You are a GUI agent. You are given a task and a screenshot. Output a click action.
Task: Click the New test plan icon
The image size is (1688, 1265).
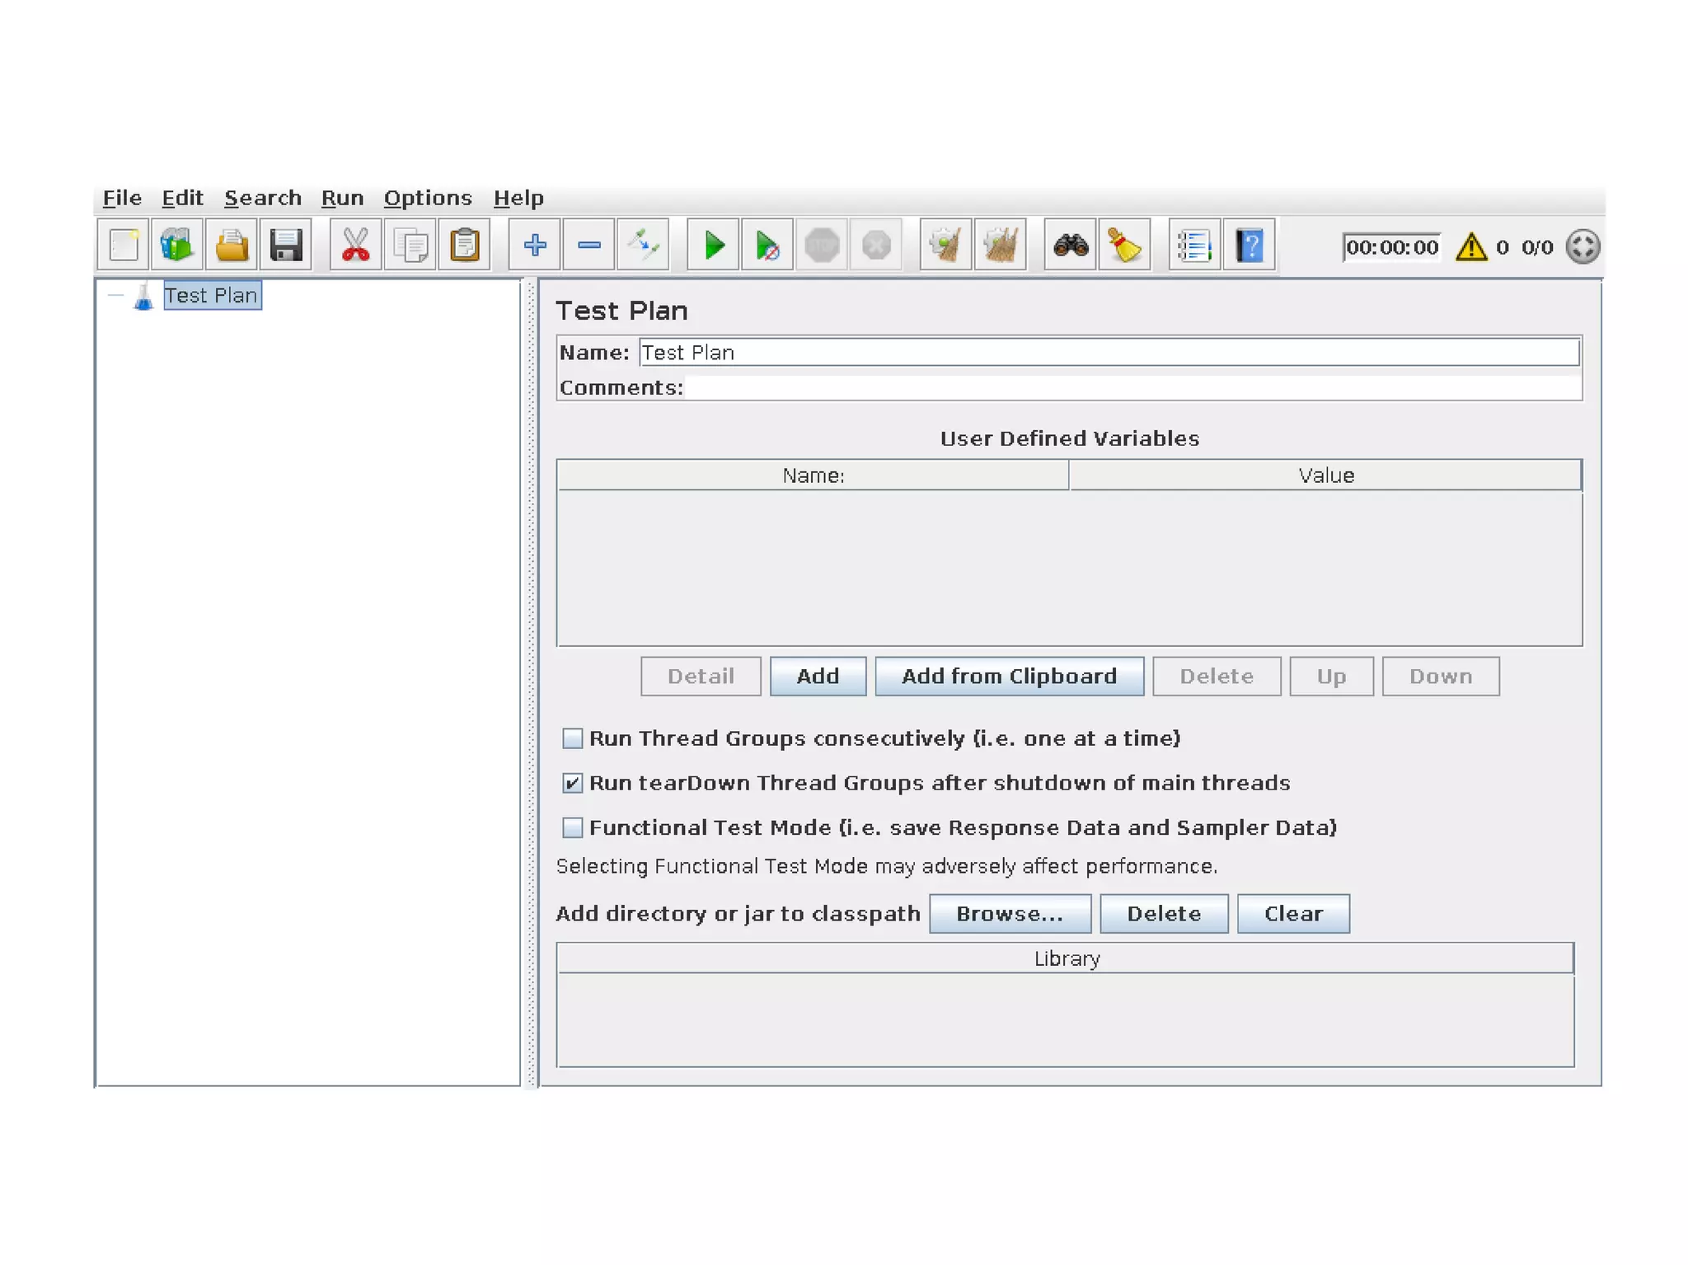tap(124, 246)
